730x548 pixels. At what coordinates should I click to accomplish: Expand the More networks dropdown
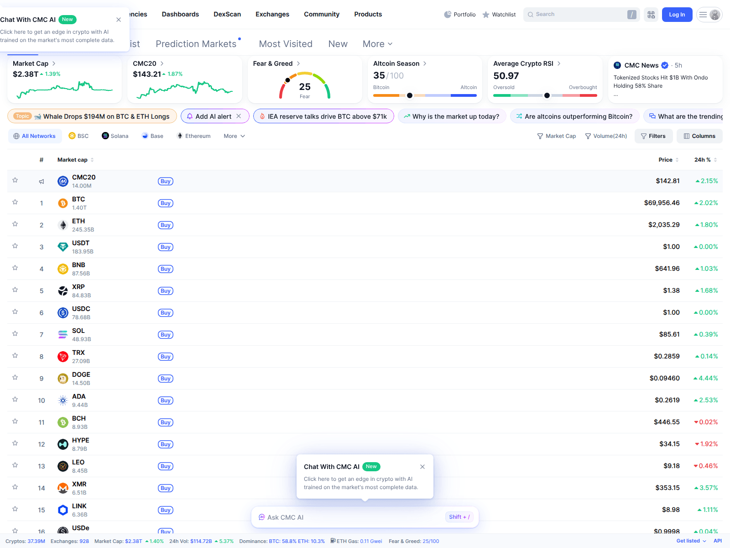(x=235, y=136)
